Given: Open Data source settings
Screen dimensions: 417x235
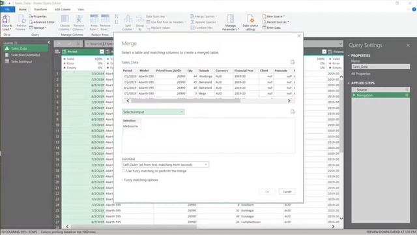Looking at the screenshot, I should pos(250,22).
